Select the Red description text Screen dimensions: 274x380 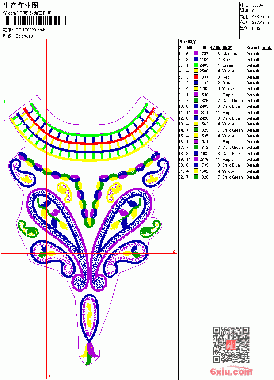click(226, 77)
